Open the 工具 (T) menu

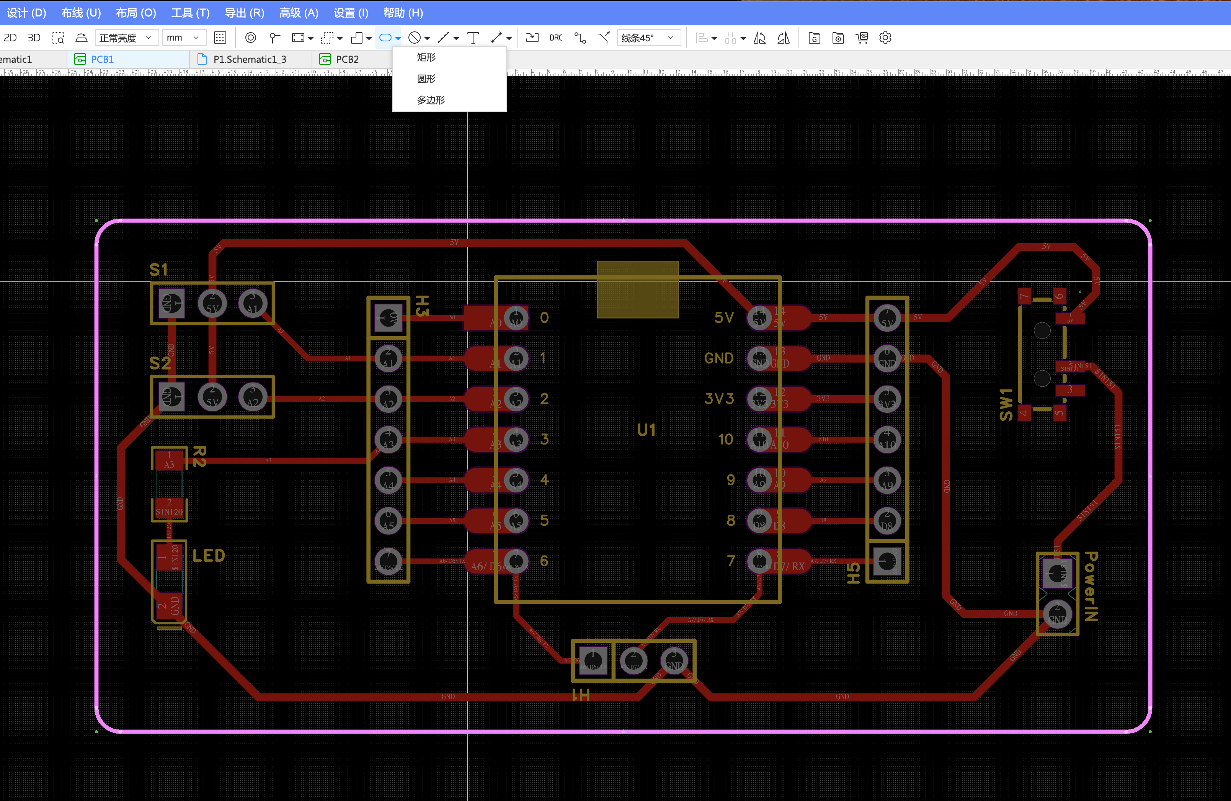[190, 12]
